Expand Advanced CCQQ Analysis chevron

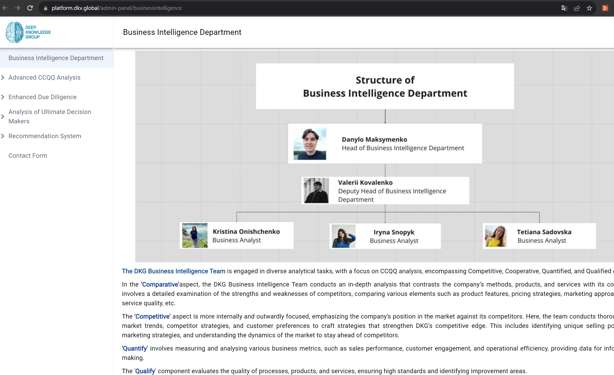pos(3,78)
